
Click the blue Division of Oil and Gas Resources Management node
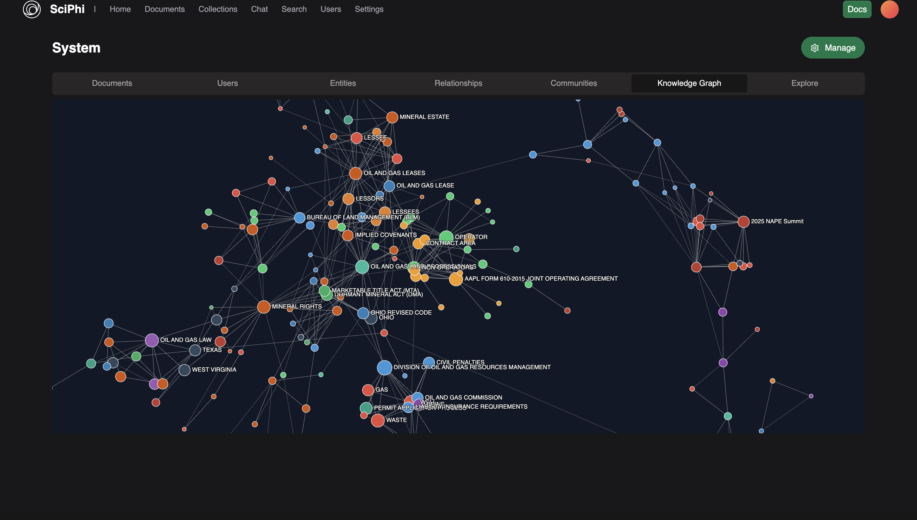[x=384, y=367]
